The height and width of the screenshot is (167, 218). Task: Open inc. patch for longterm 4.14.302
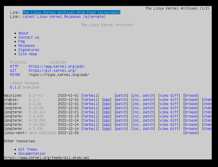point(143,125)
